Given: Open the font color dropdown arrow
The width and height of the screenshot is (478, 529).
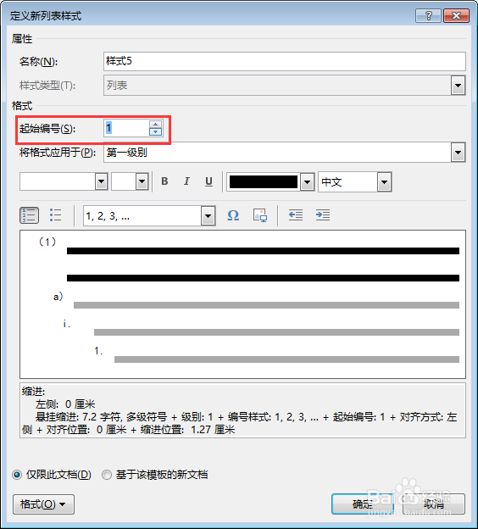Looking at the screenshot, I should click(x=307, y=182).
